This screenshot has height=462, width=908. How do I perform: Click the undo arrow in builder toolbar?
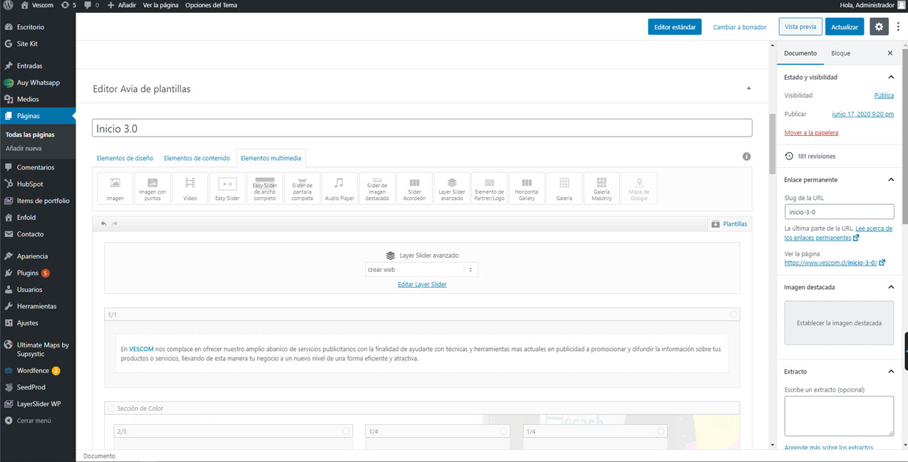[103, 224]
